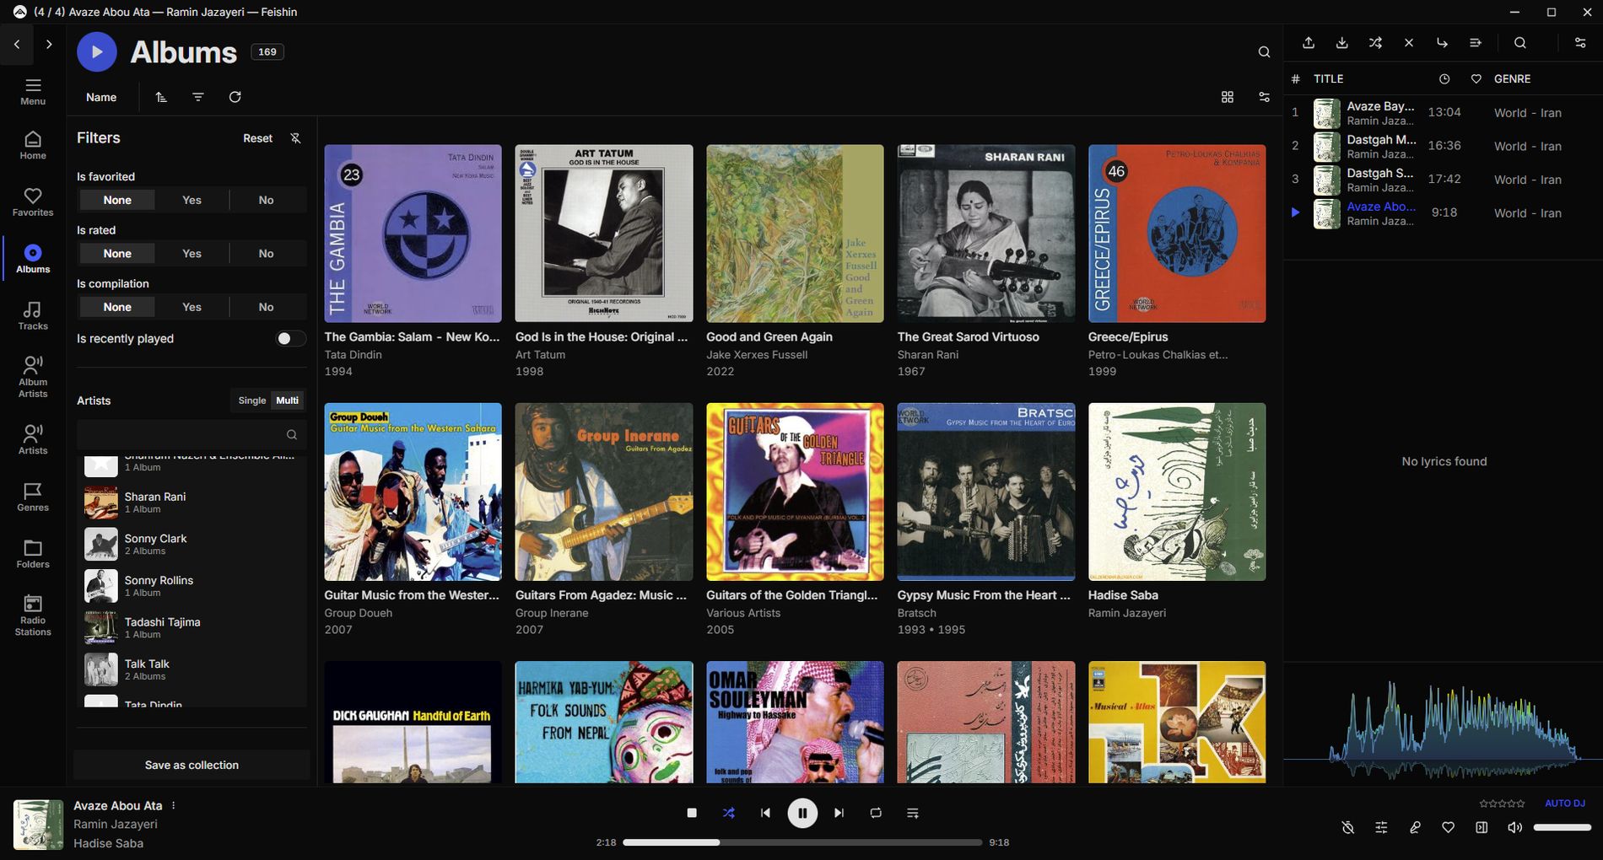Click Save as collection
Viewport: 1603px width, 860px height.
(192, 765)
